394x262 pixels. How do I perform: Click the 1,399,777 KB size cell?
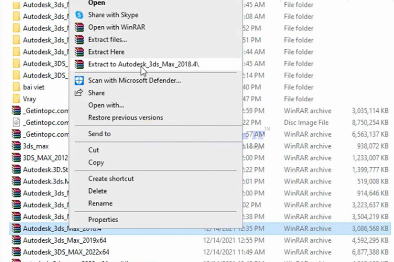pos(370,170)
